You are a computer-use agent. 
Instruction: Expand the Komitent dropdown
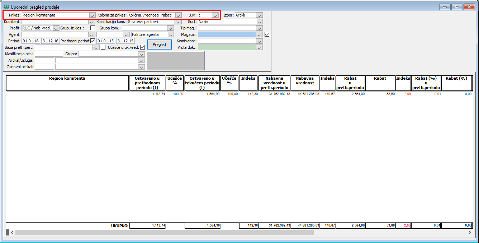point(91,22)
